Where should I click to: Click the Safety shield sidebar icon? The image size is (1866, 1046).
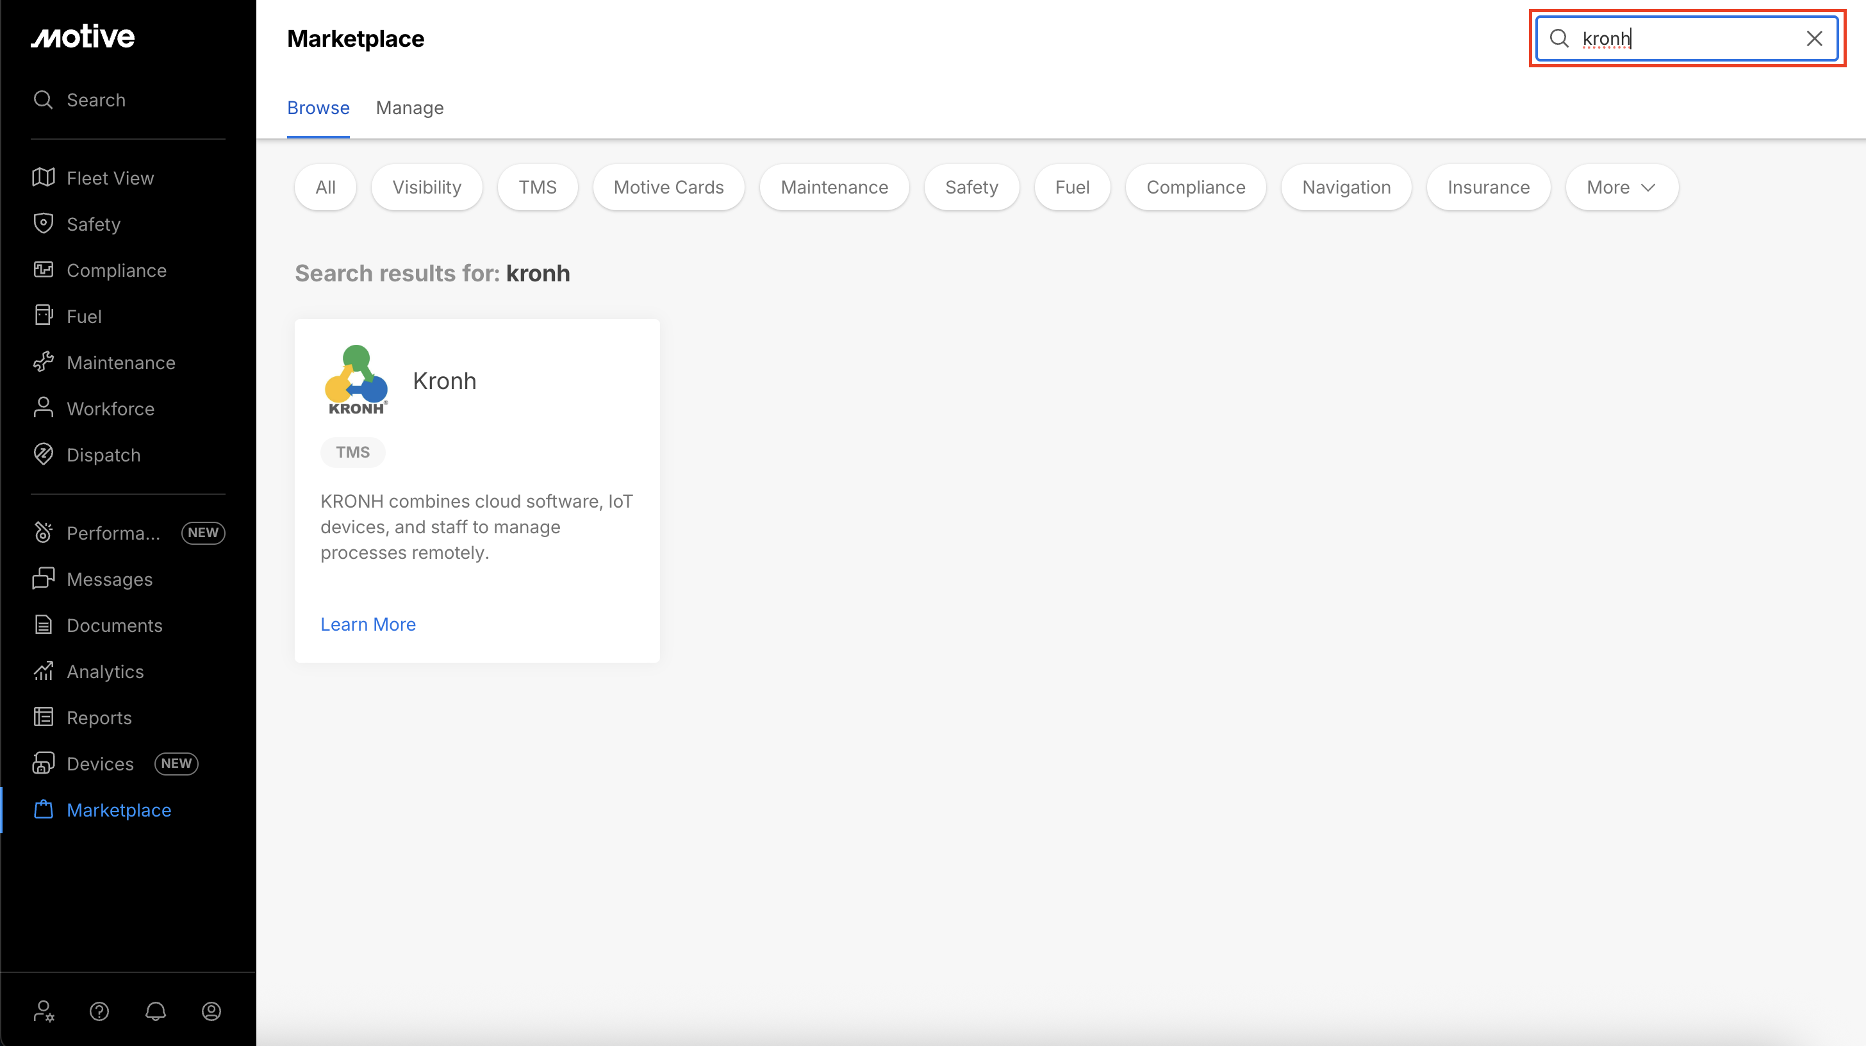coord(44,224)
